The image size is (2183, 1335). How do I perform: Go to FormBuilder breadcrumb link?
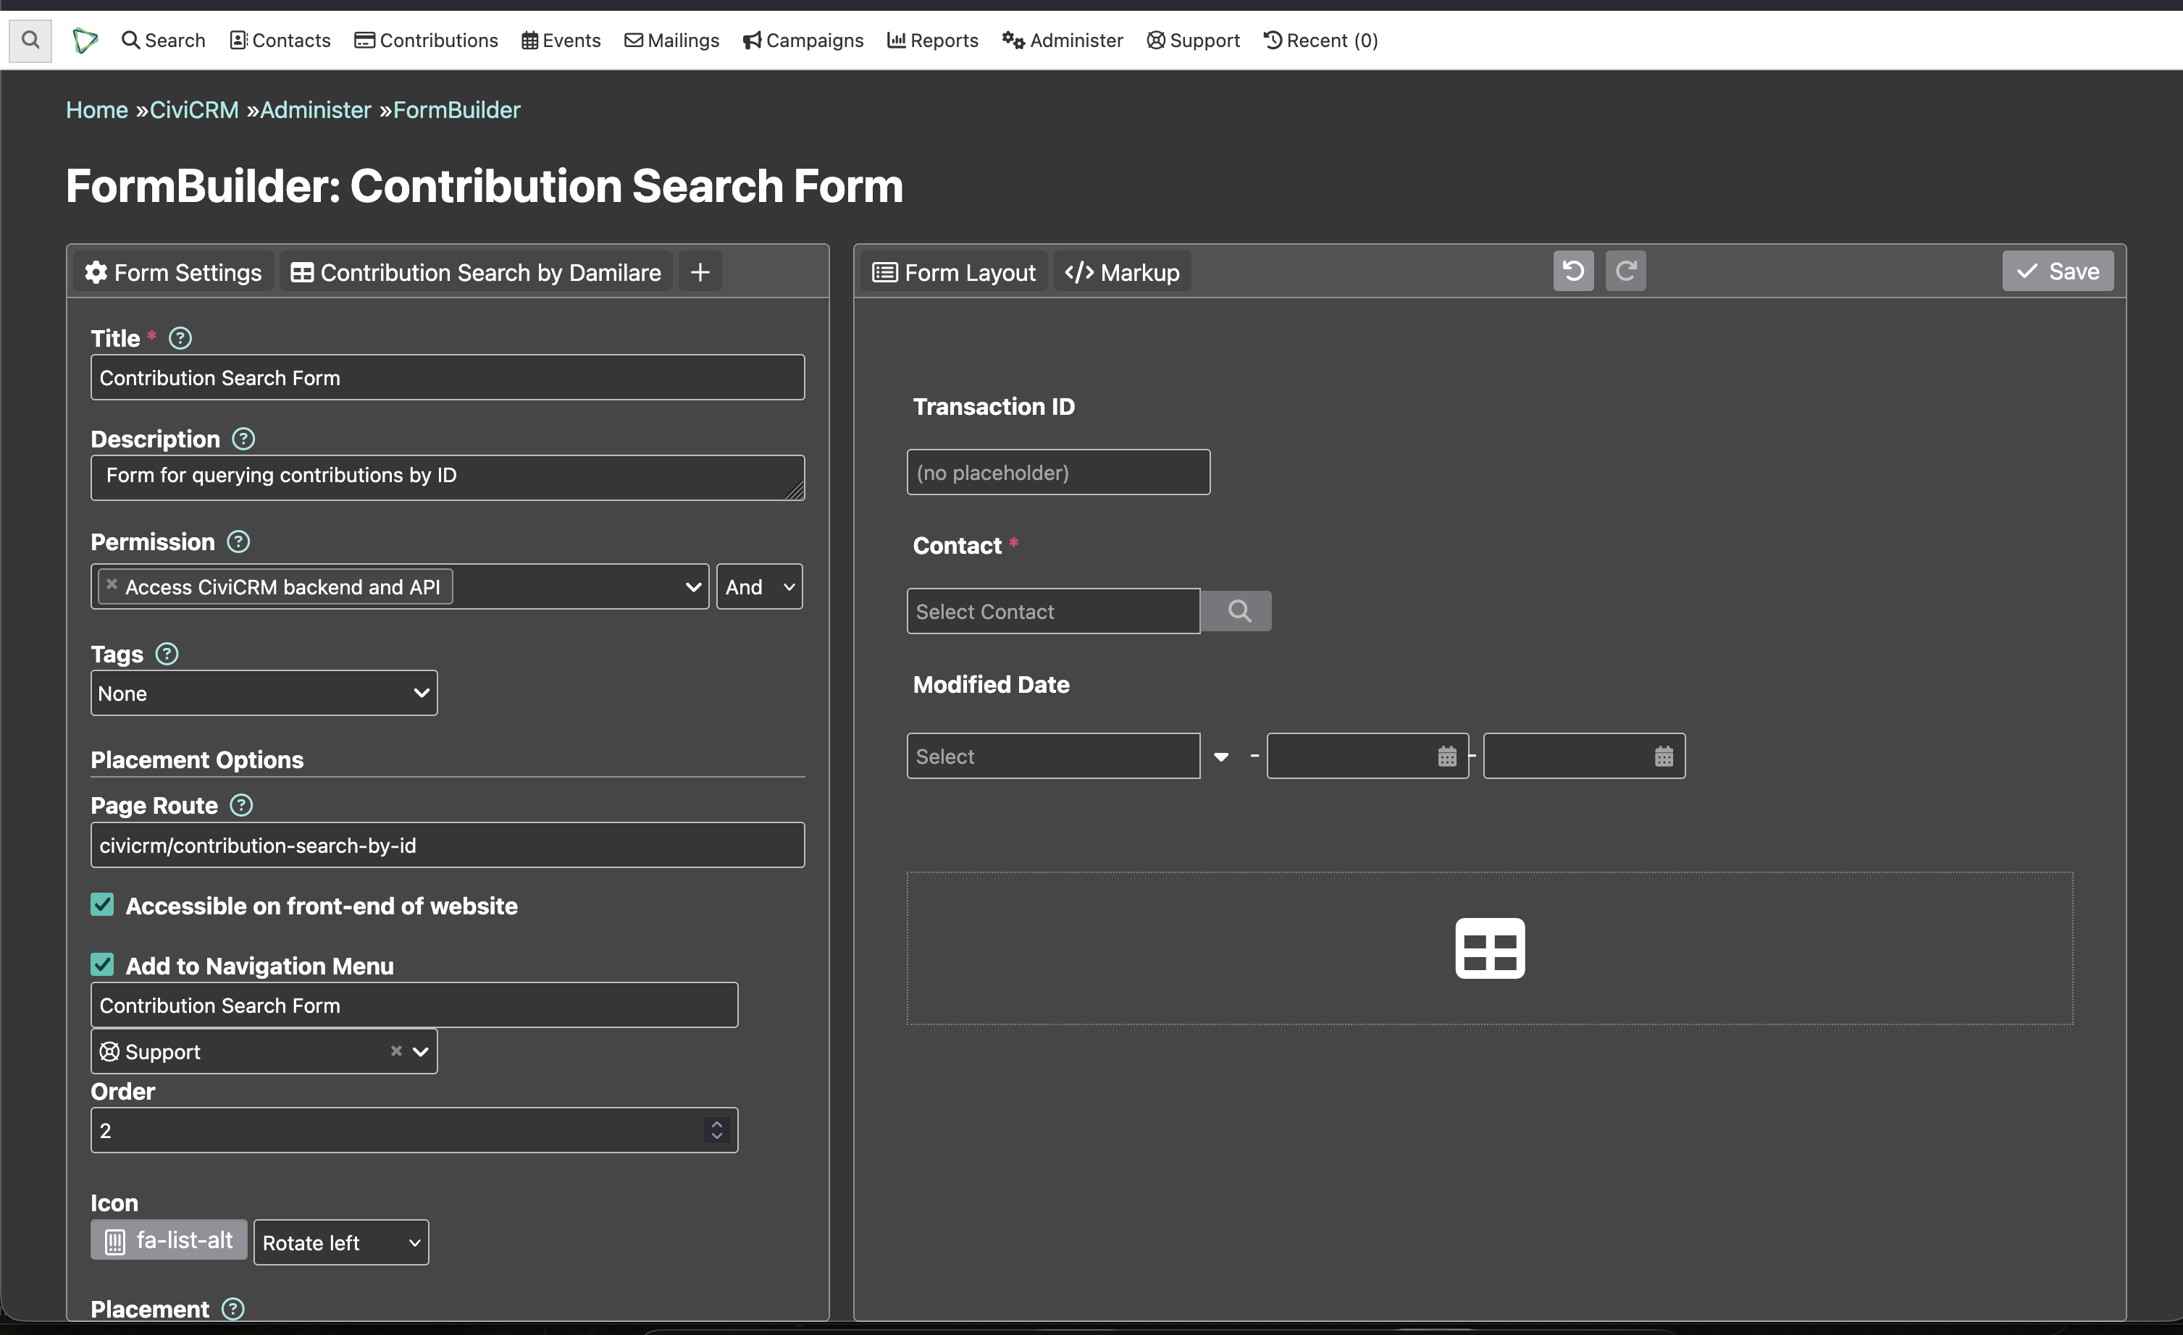[457, 110]
